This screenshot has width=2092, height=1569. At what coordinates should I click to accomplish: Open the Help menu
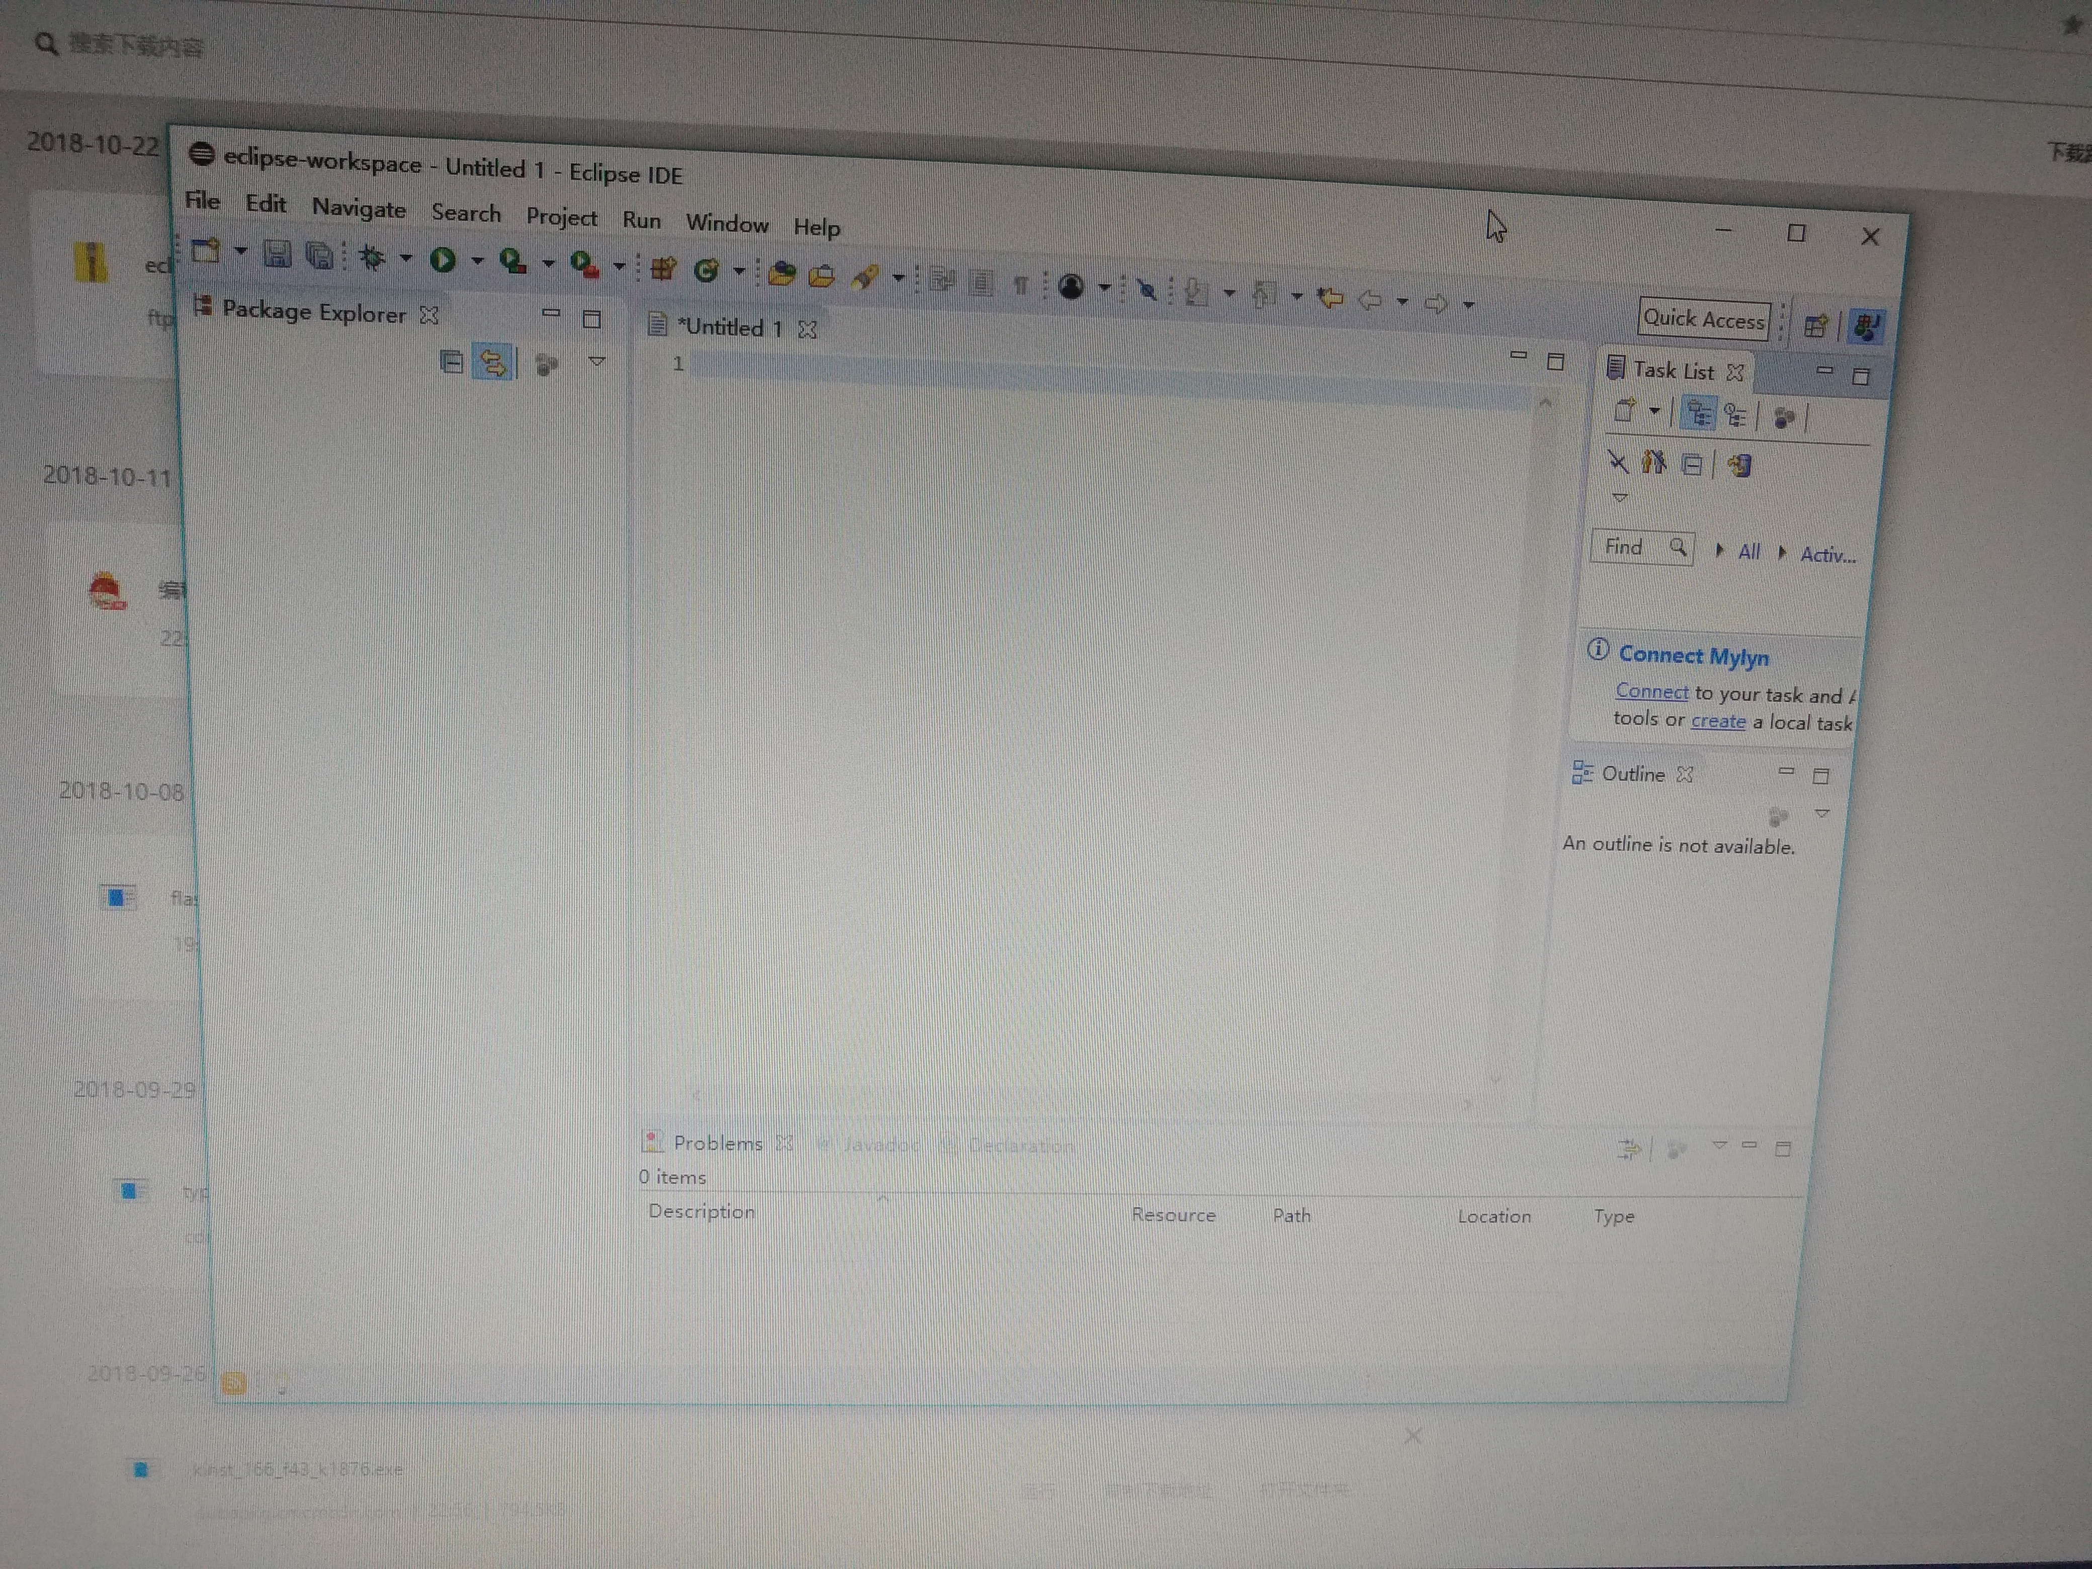click(x=817, y=227)
